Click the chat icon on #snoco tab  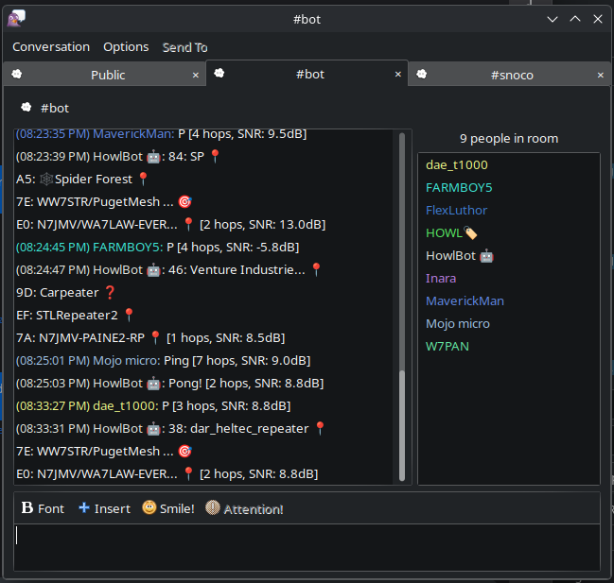click(421, 74)
